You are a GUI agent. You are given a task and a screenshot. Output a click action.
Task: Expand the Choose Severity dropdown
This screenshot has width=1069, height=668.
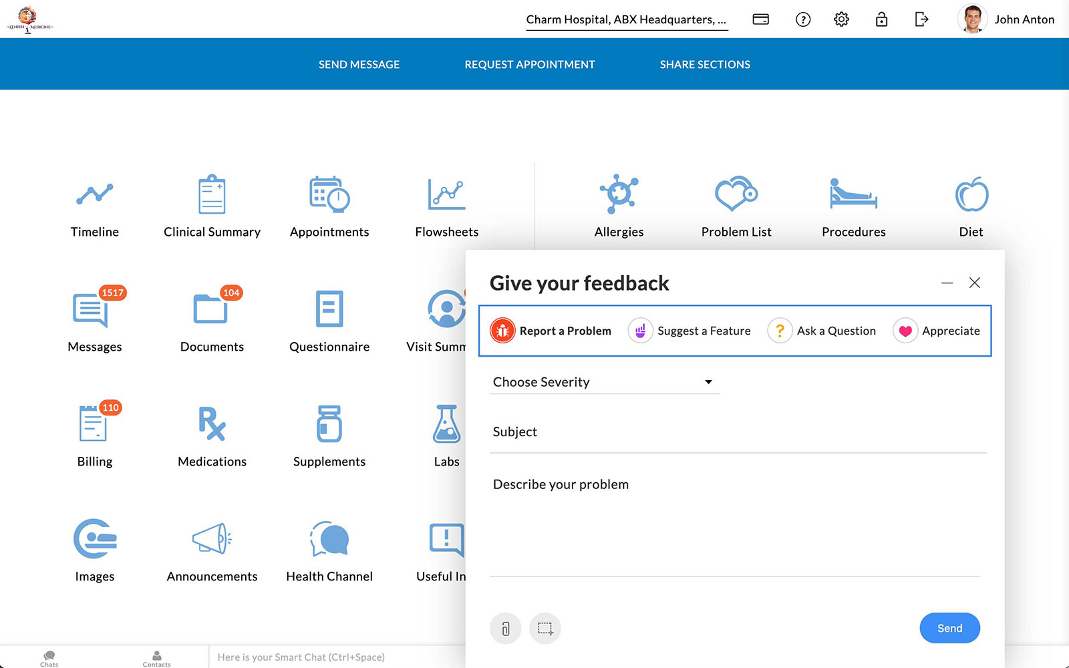pos(604,382)
